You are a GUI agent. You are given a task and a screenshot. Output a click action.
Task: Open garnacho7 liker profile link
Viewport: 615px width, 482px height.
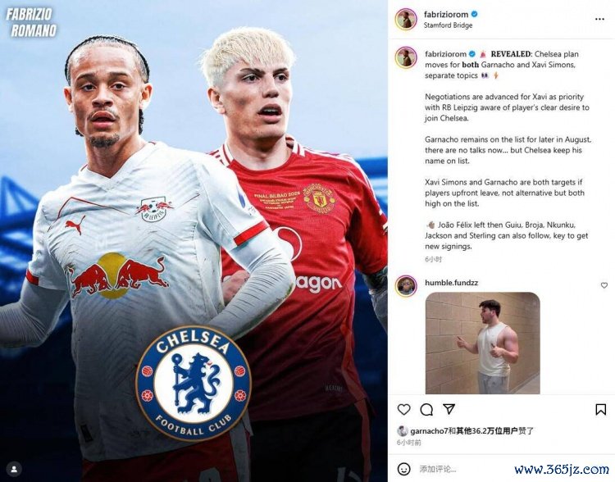(429, 431)
